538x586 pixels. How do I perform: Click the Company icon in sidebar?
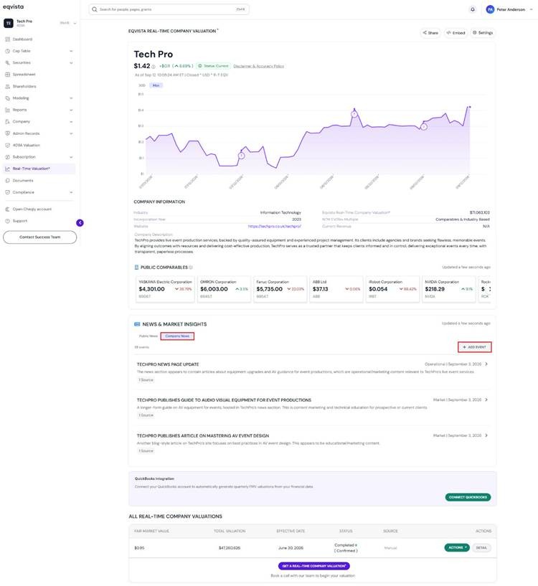point(7,121)
